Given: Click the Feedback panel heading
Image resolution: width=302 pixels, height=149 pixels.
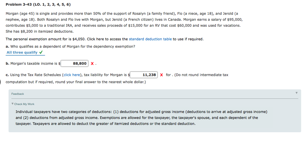Looking at the screenshot, I should pos(17,94).
